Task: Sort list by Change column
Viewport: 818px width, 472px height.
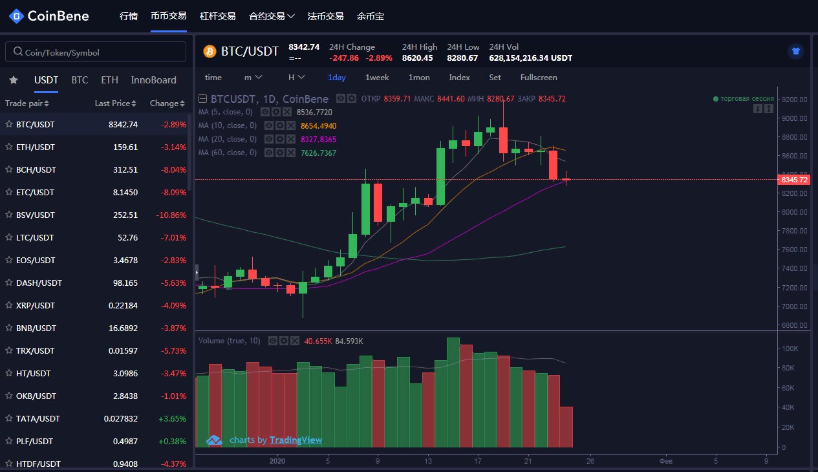Action: [167, 103]
